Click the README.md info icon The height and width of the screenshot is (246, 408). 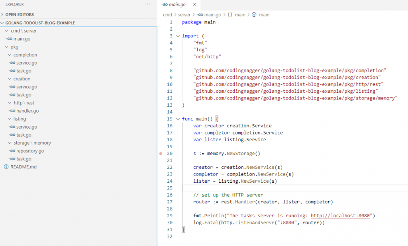[x=6, y=167]
